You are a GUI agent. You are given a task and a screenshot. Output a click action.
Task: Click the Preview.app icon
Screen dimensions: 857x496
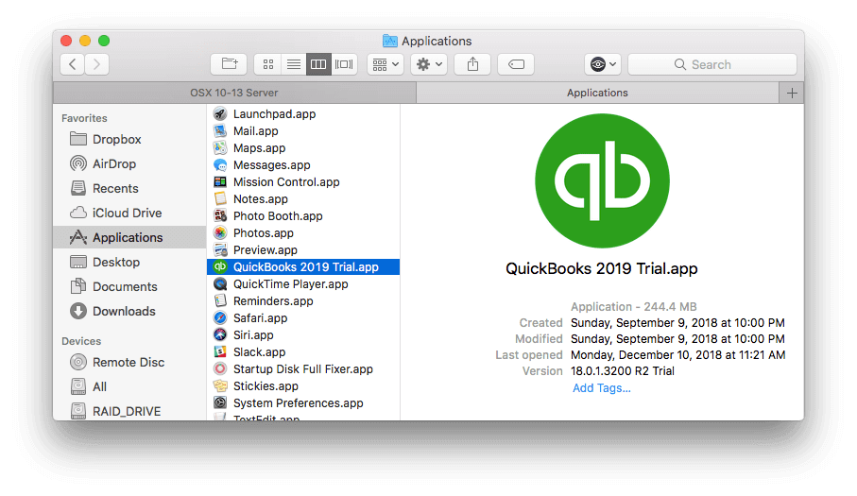point(220,249)
